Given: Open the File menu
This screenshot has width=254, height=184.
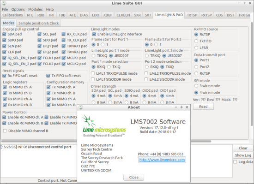Looking at the screenshot, I should 5,9.
